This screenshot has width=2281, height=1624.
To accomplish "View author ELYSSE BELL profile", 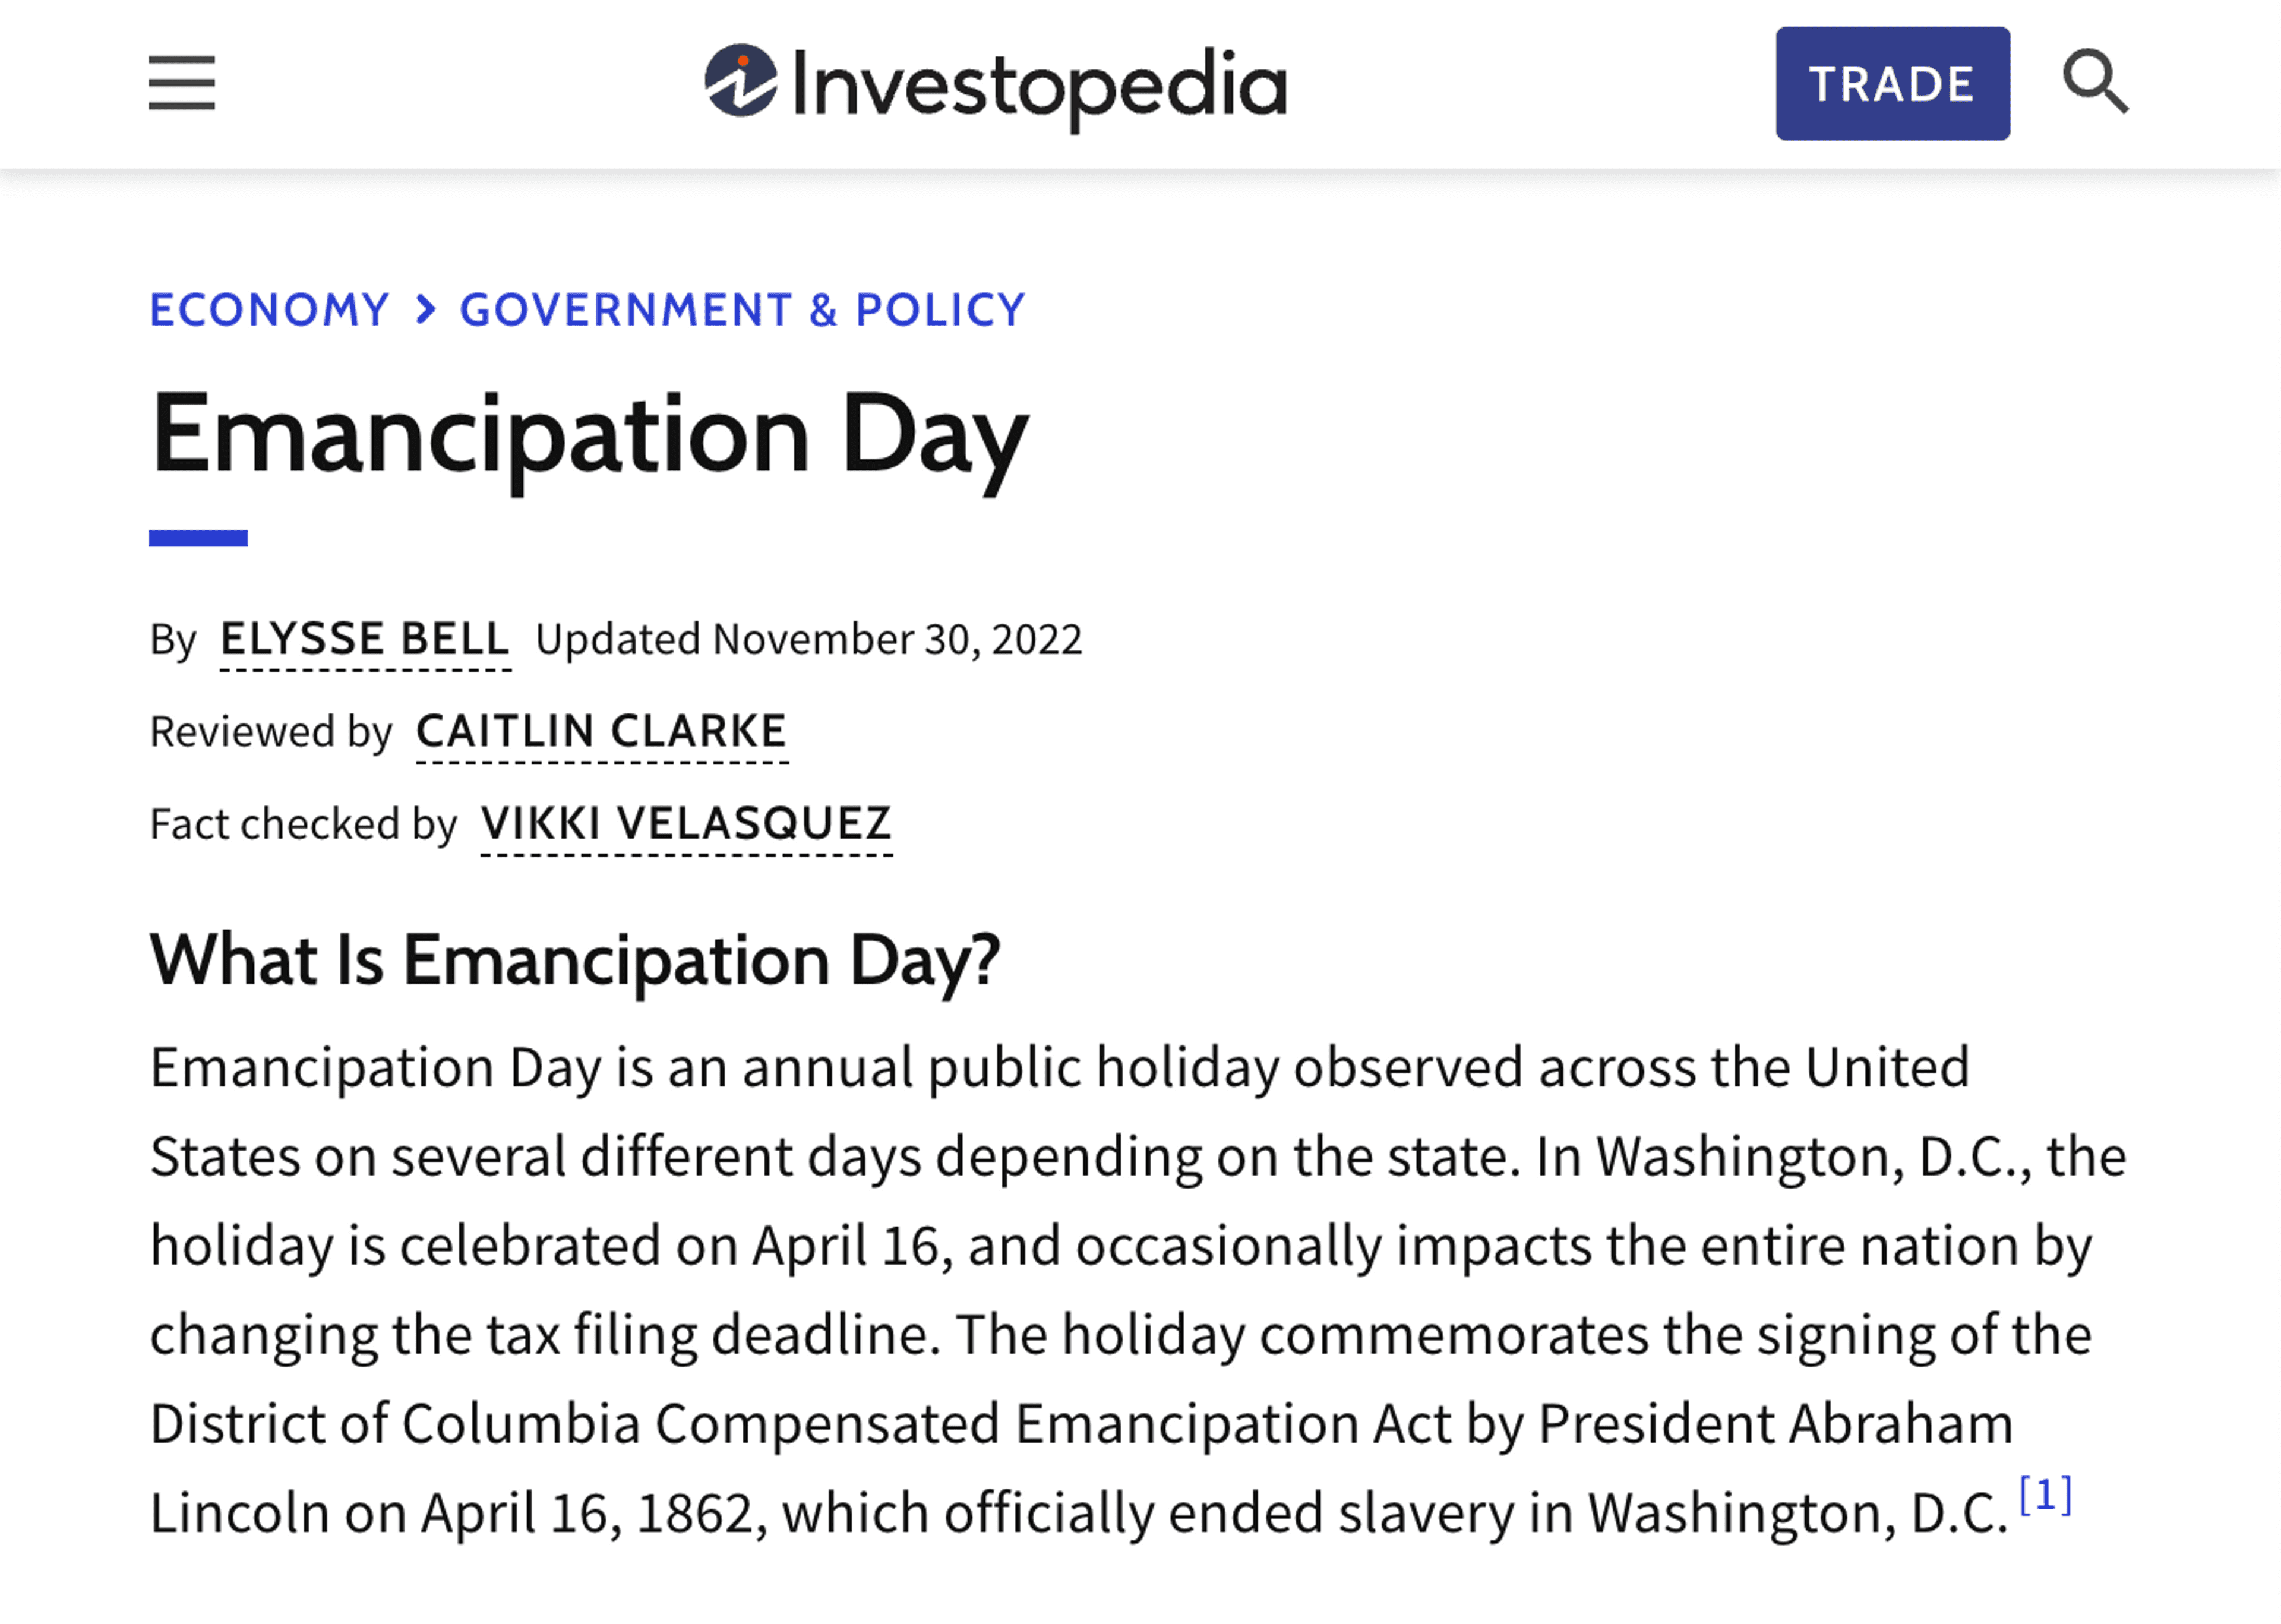I will (x=365, y=641).
